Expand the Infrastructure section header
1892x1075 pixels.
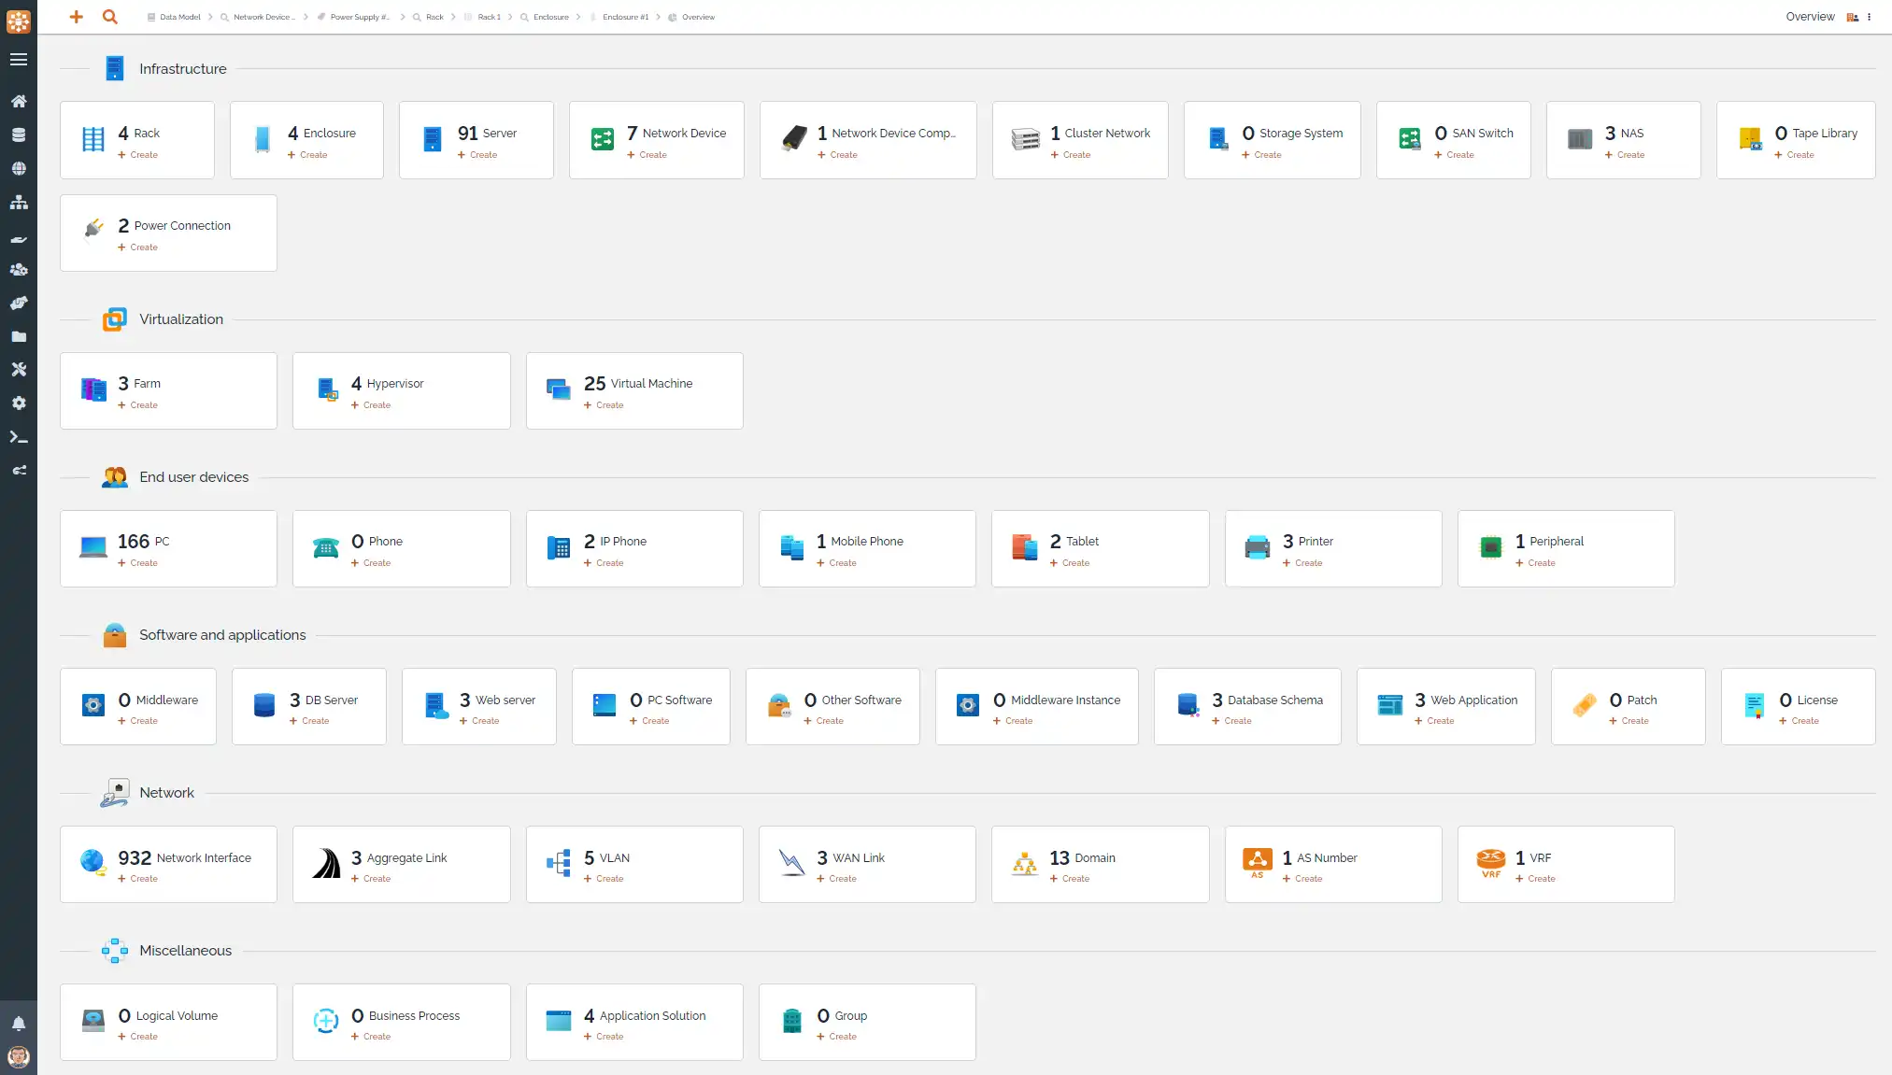[x=183, y=69]
